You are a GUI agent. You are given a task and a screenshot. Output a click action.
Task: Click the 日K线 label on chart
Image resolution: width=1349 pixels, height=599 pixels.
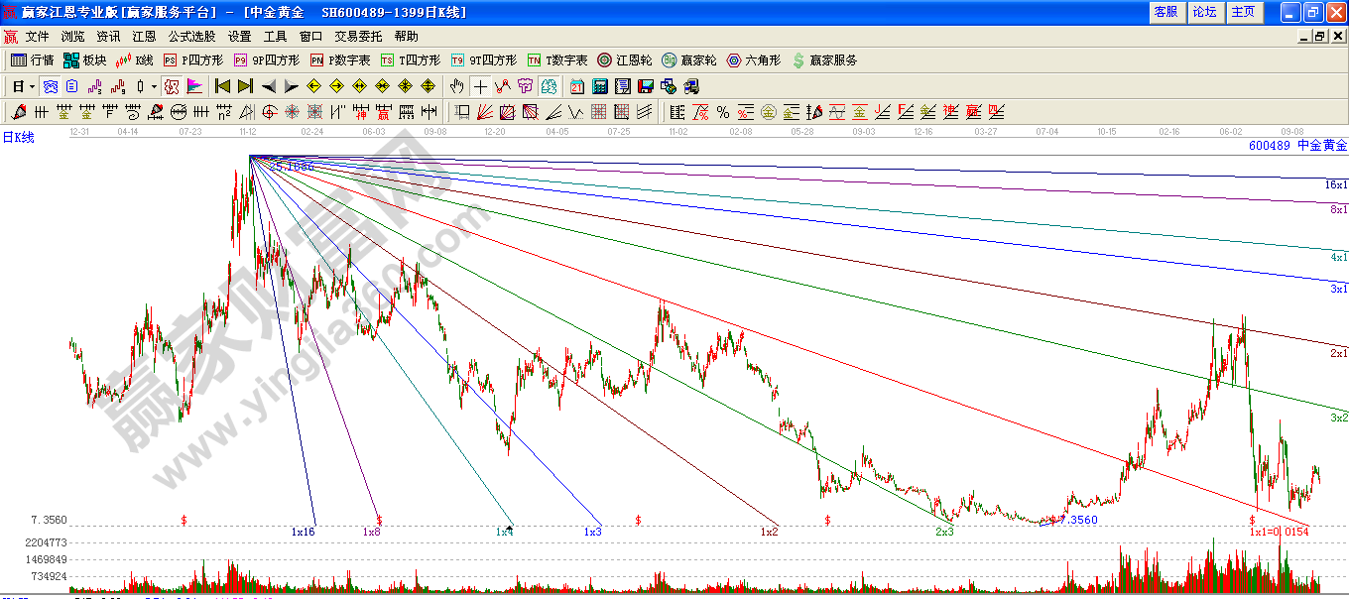pyautogui.click(x=18, y=138)
